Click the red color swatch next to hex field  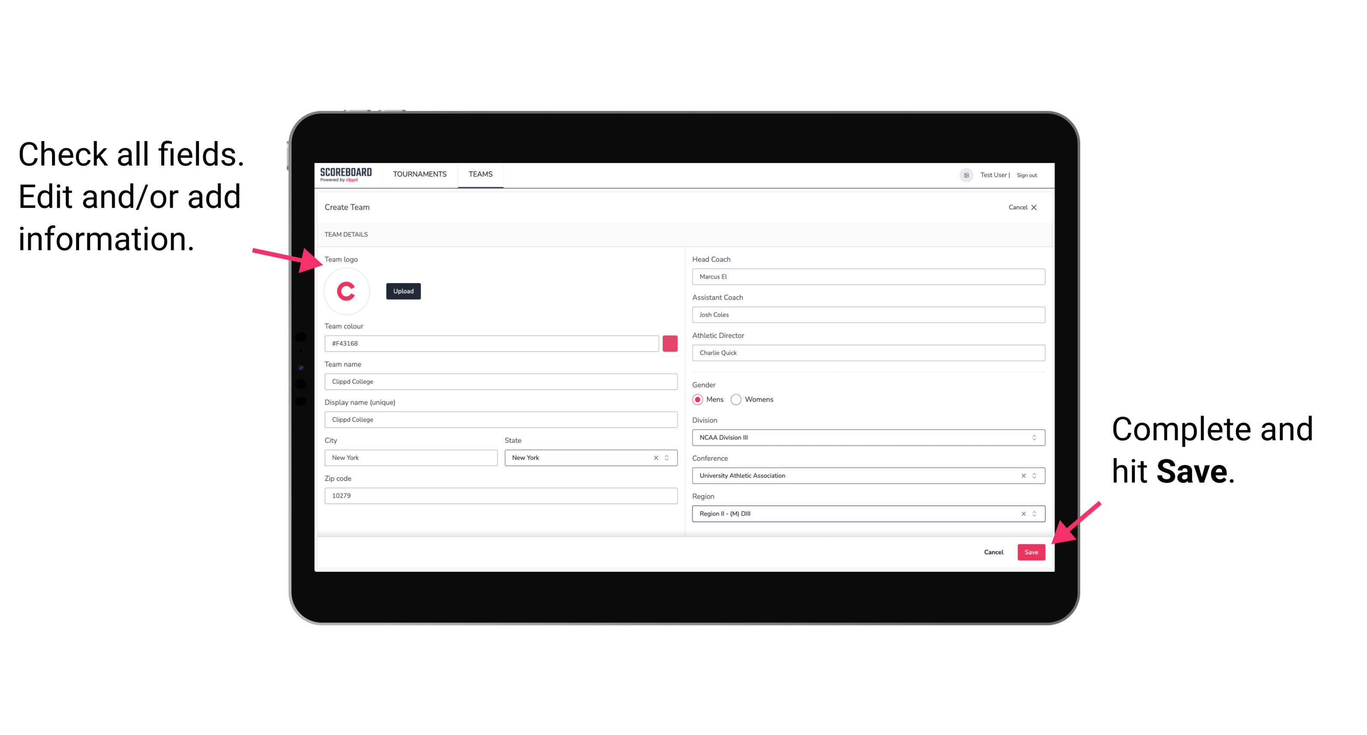point(673,343)
